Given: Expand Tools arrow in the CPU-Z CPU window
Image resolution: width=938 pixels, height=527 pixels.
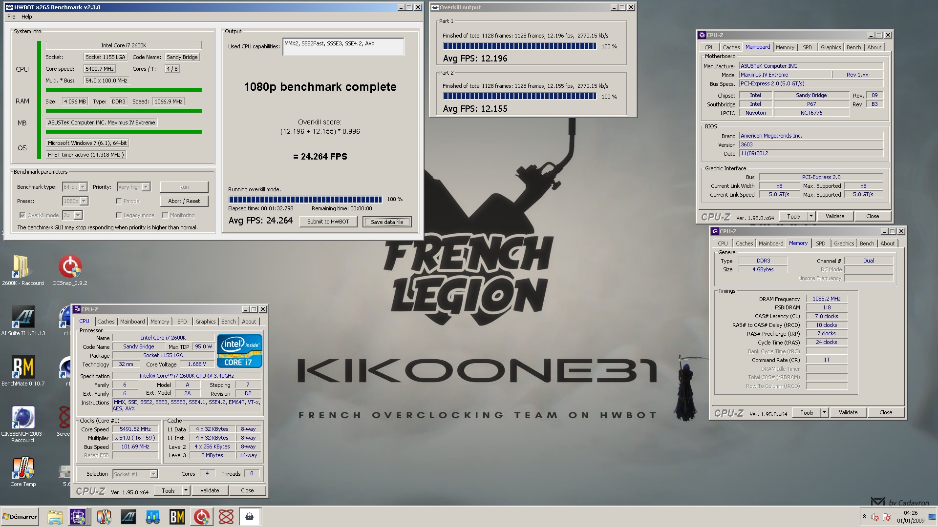Looking at the screenshot, I should pyautogui.click(x=186, y=490).
